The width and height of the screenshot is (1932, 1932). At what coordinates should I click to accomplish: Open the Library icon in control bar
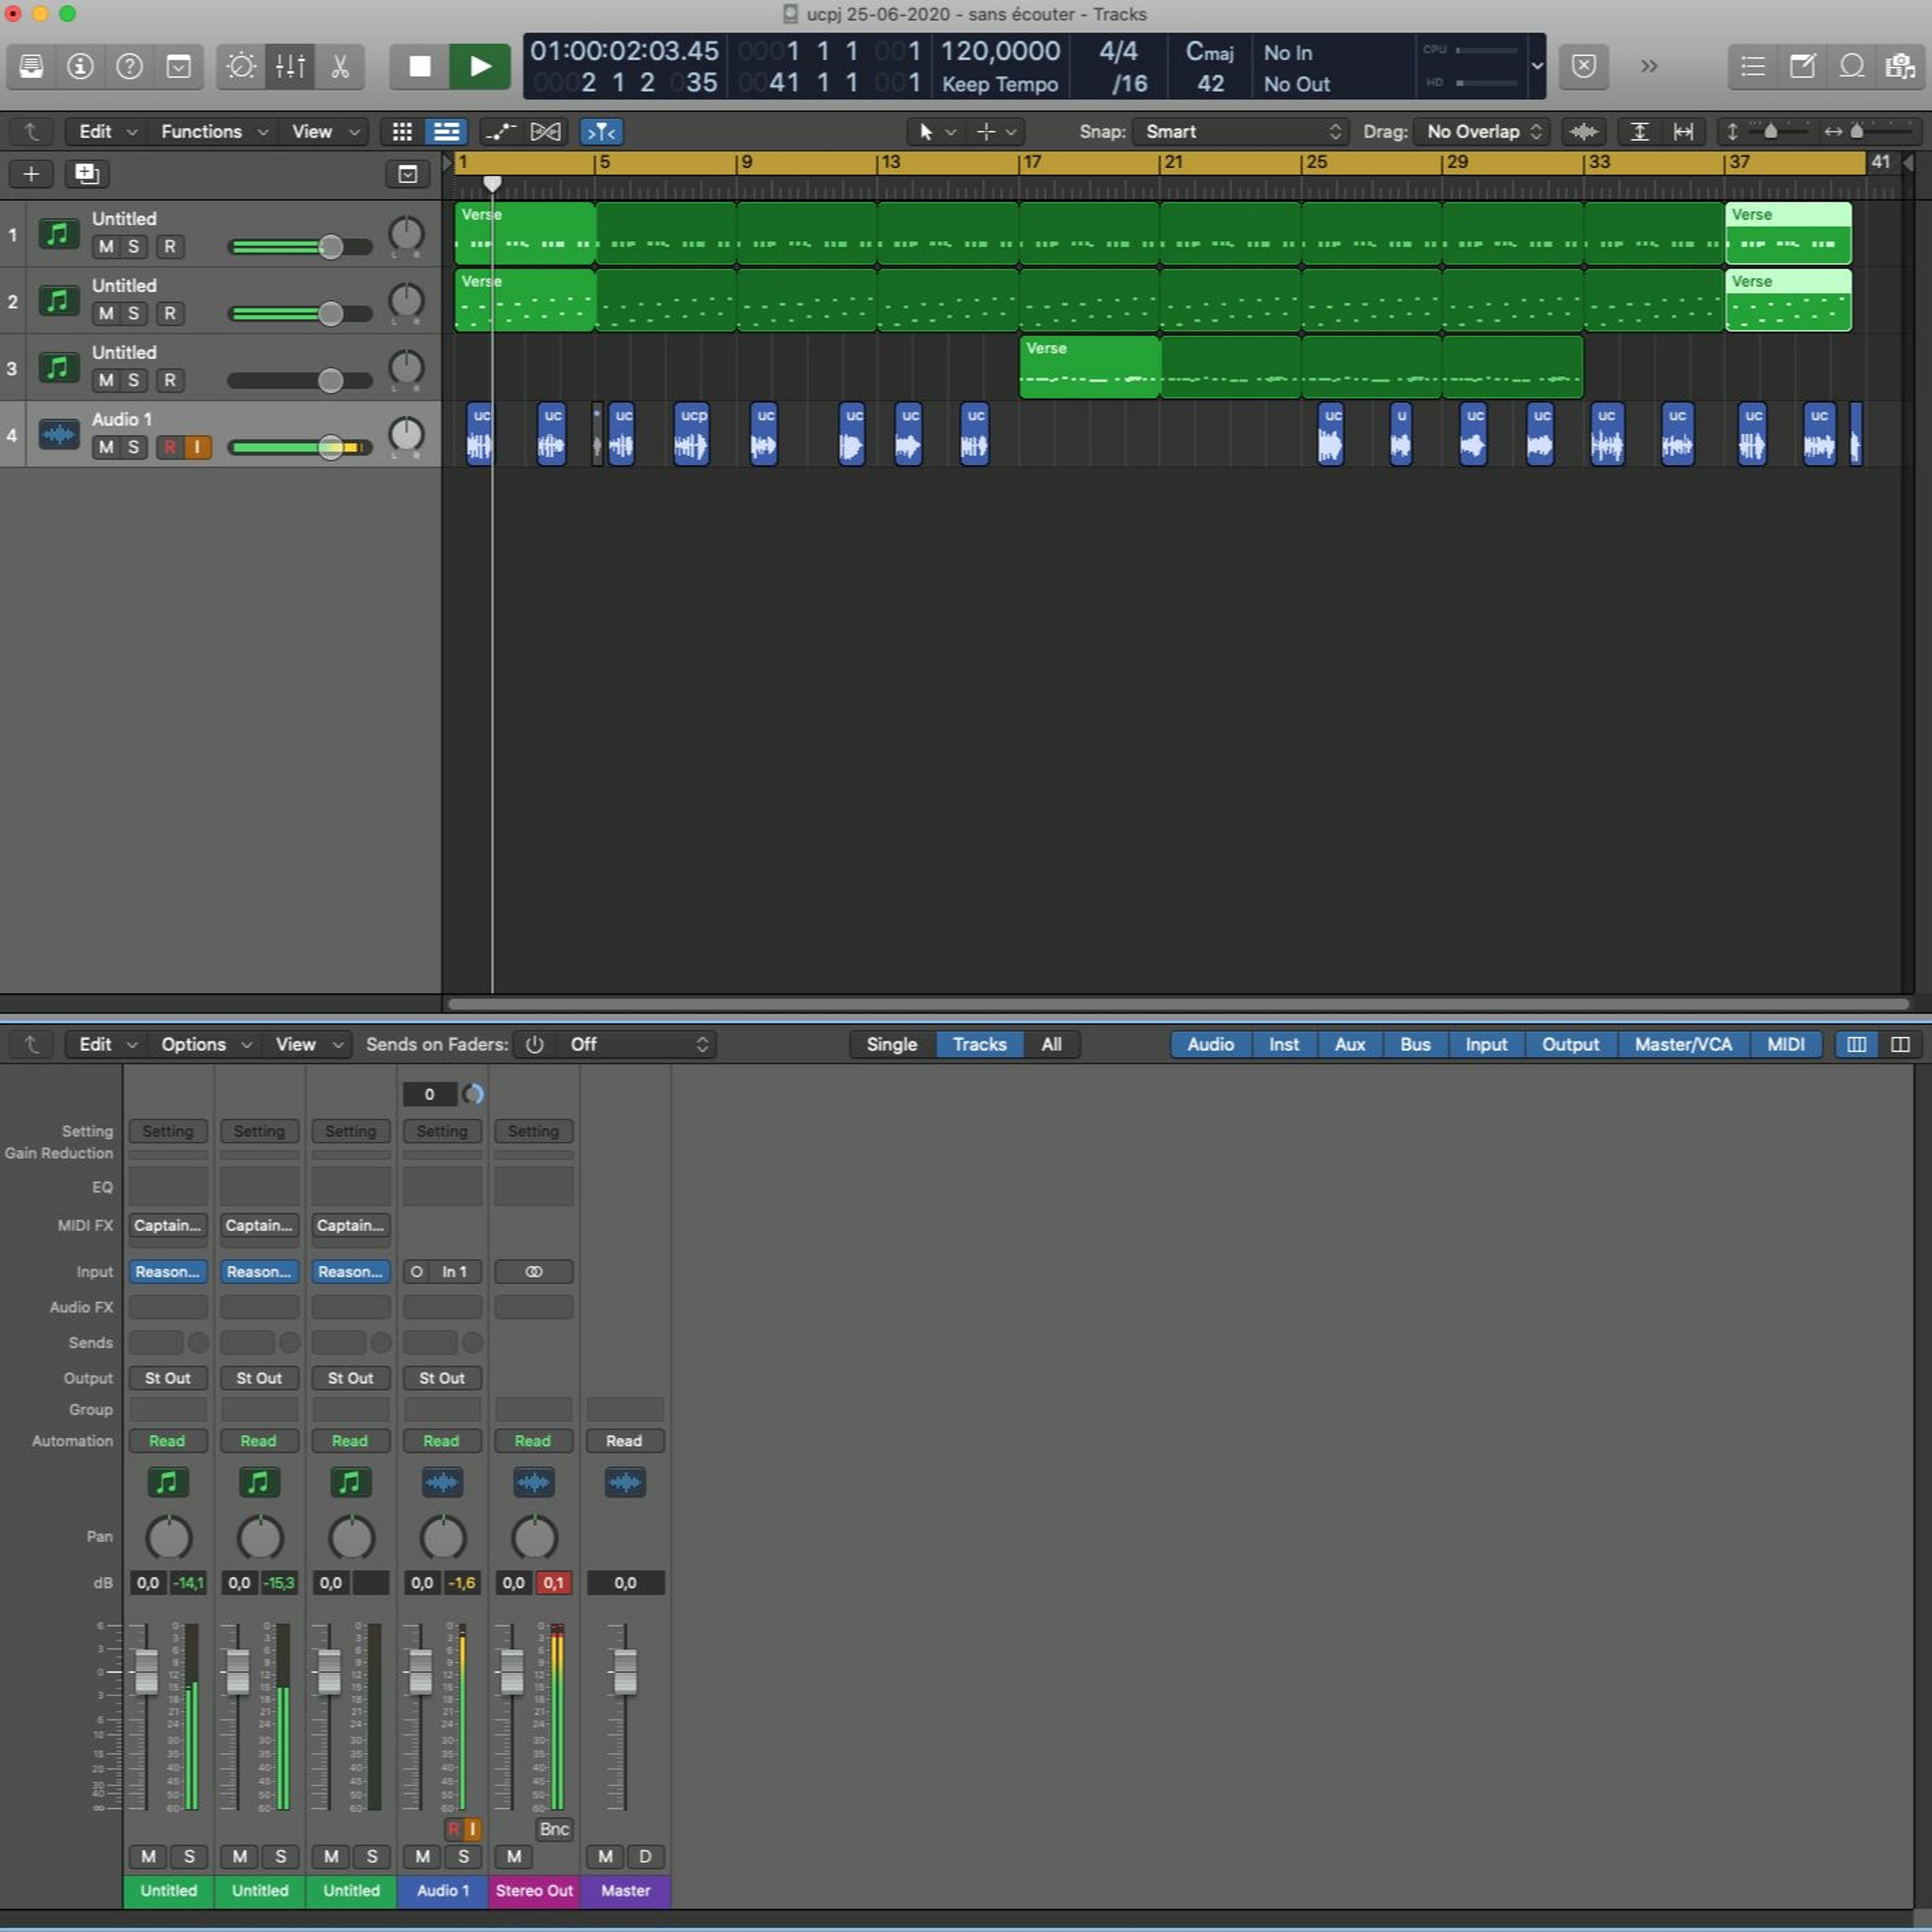(x=31, y=67)
